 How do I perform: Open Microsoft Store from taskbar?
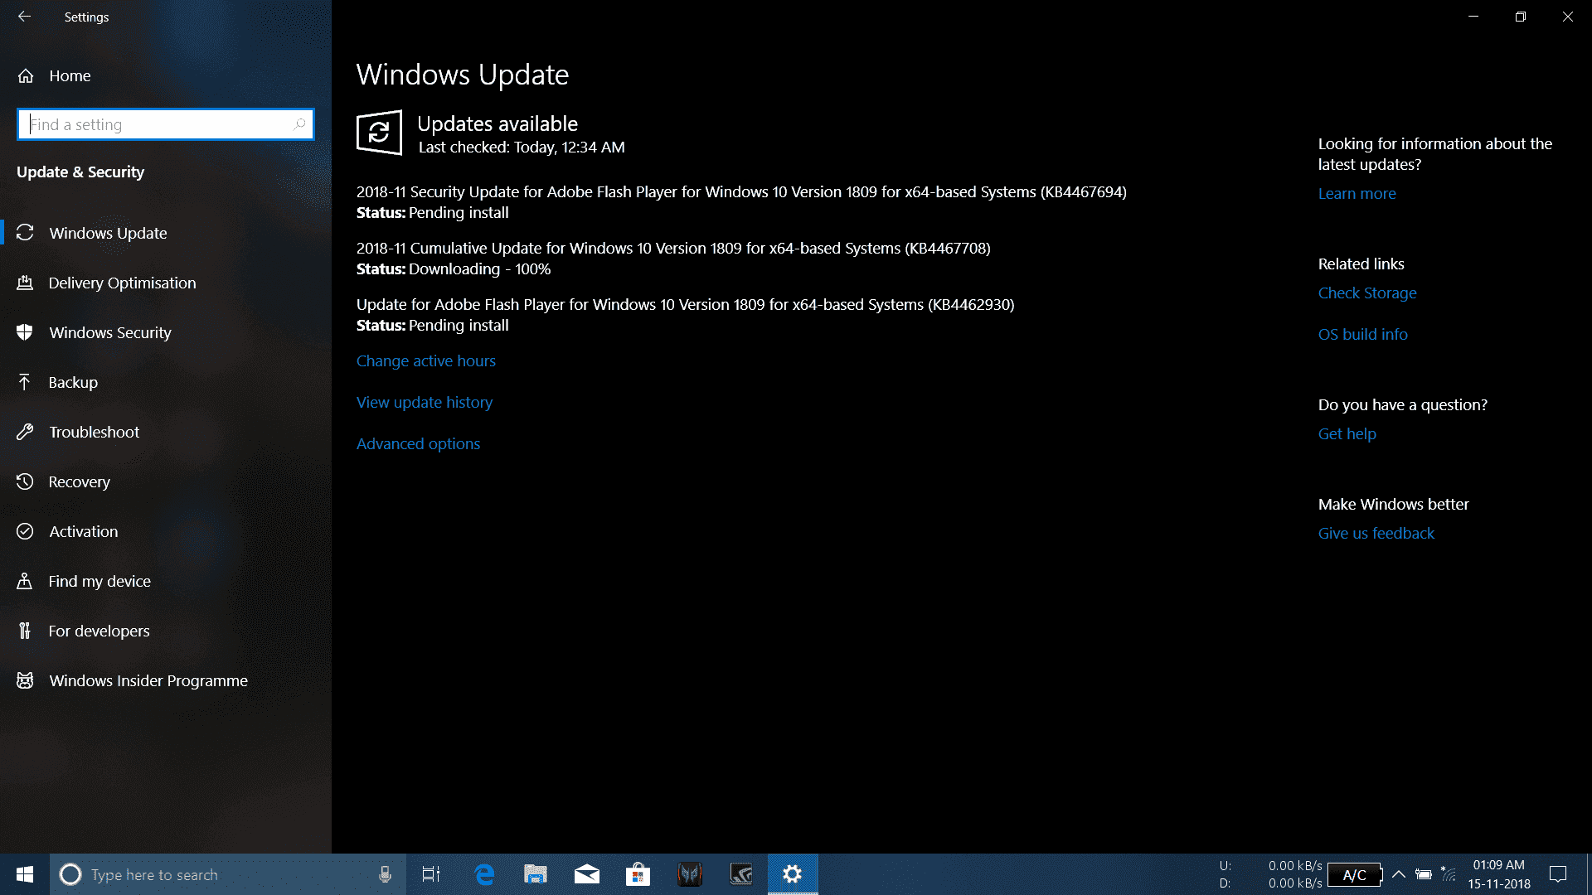tap(638, 874)
